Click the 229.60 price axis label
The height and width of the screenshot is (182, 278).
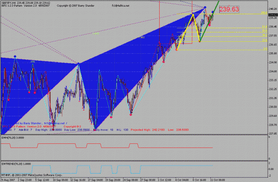[273, 116]
